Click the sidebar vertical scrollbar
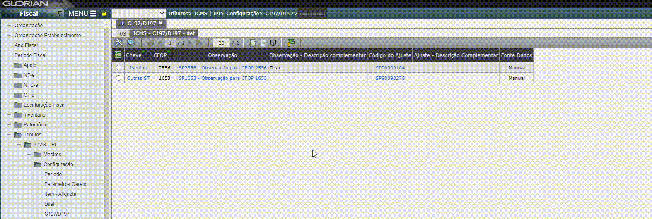This screenshot has height=219, width=652. [x=106, y=124]
